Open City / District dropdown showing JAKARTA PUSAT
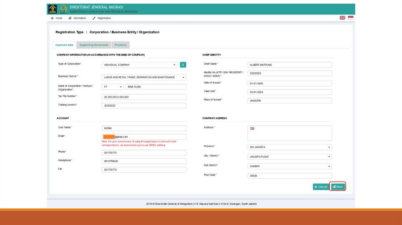The image size is (402, 225). click(290, 157)
